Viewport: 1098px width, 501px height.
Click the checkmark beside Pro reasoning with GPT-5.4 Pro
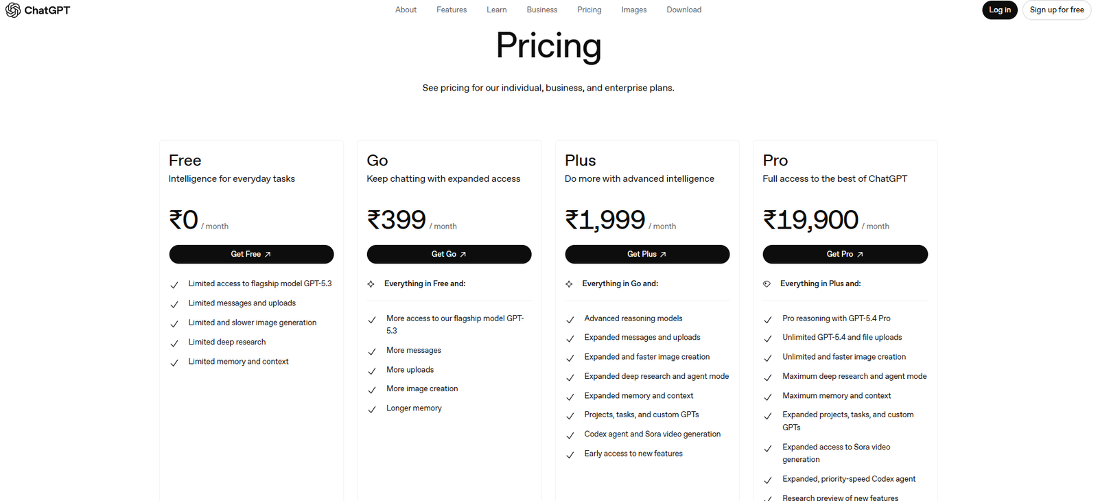pyautogui.click(x=768, y=319)
